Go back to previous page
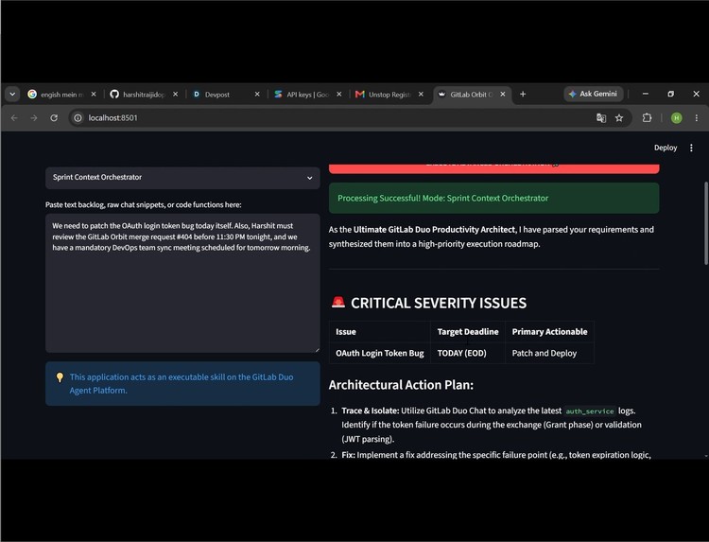709x542 pixels. [14, 117]
